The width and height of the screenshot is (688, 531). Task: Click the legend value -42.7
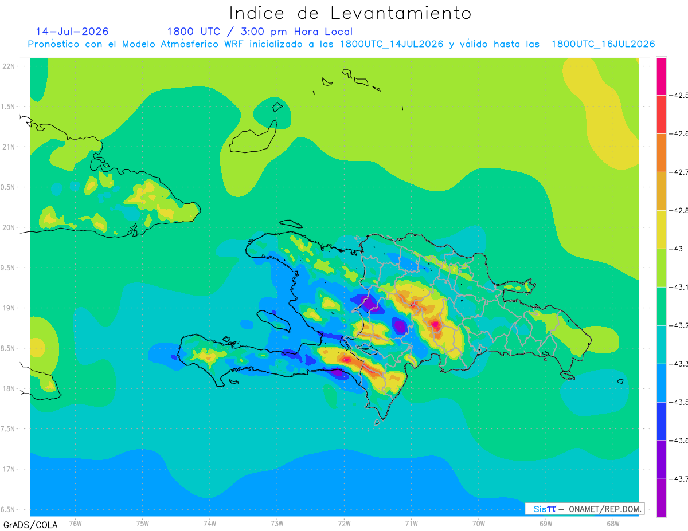pos(679,172)
